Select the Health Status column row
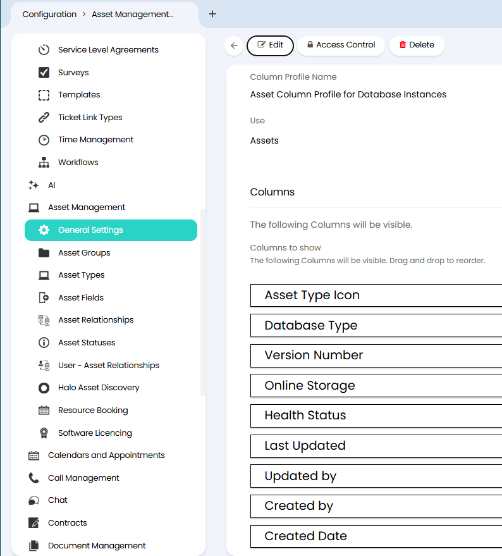This screenshot has width=502, height=556. pos(376,416)
